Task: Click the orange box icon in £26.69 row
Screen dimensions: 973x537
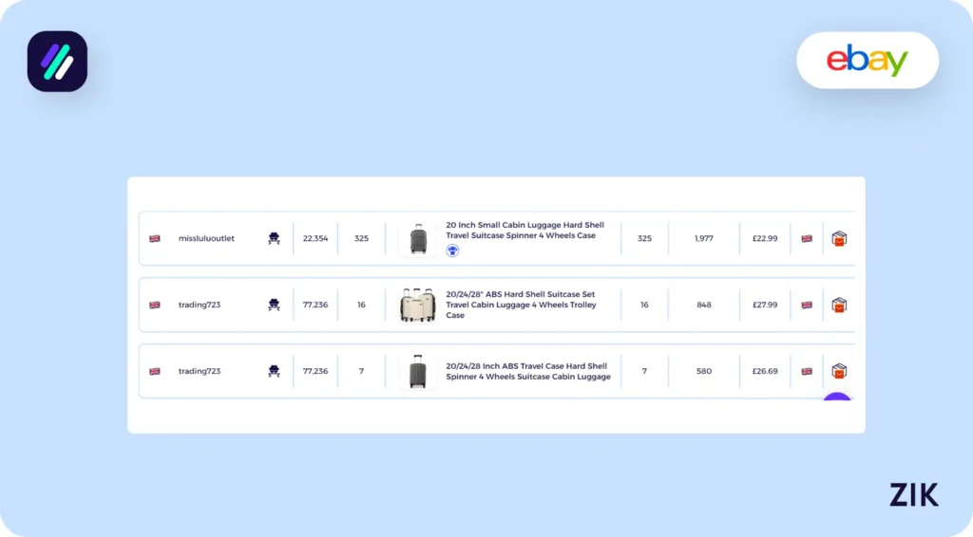Action: [x=839, y=371]
